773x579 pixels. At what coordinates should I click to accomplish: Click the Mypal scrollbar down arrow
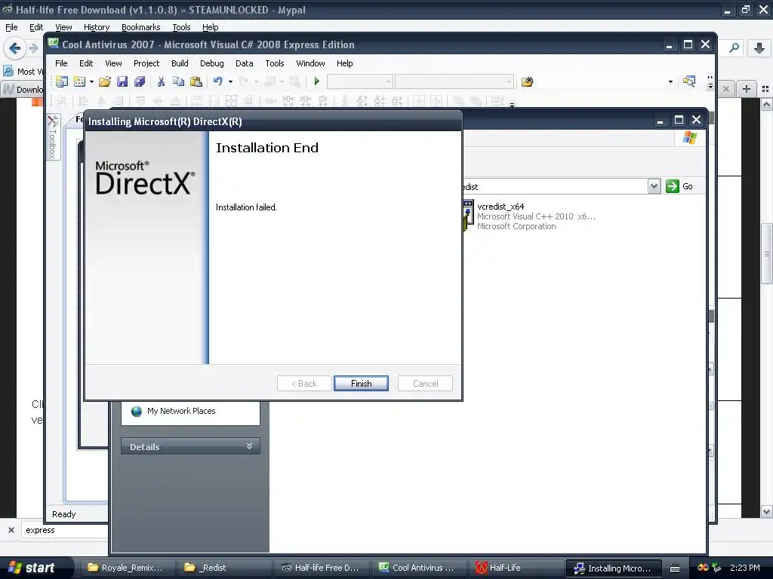pyautogui.click(x=767, y=512)
